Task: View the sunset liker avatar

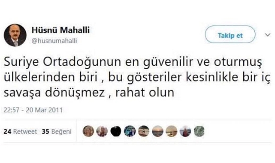Action: 157,131
